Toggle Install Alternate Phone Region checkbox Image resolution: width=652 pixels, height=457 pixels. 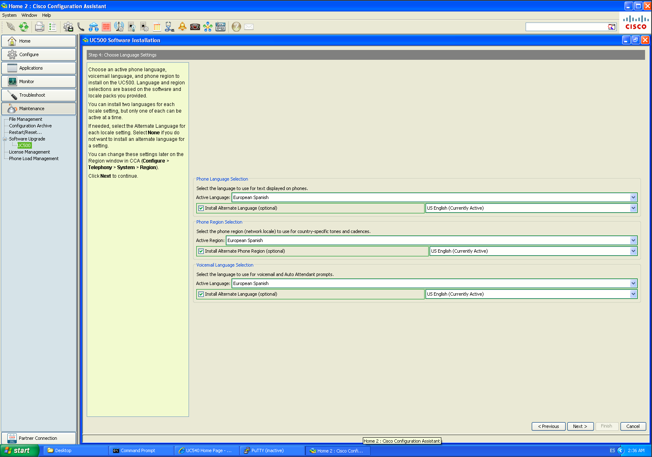point(201,251)
